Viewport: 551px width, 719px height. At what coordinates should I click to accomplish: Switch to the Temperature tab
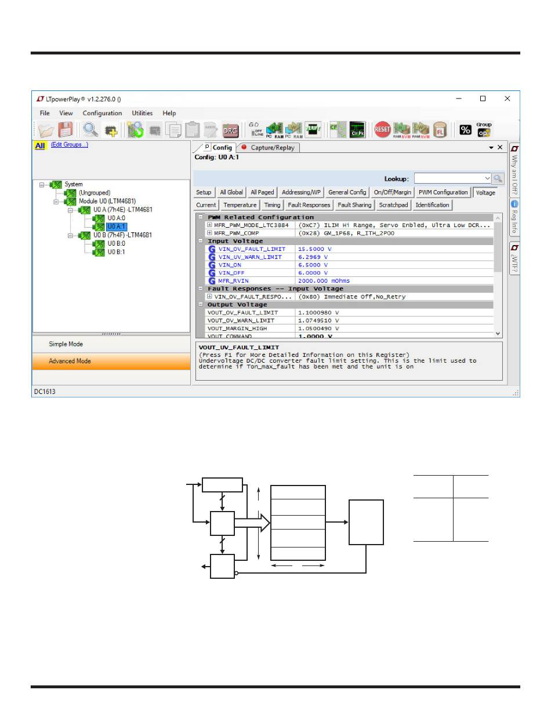[240, 205]
